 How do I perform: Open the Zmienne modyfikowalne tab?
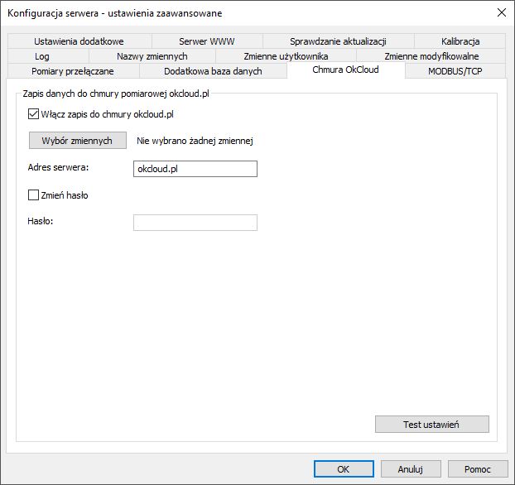coord(431,56)
